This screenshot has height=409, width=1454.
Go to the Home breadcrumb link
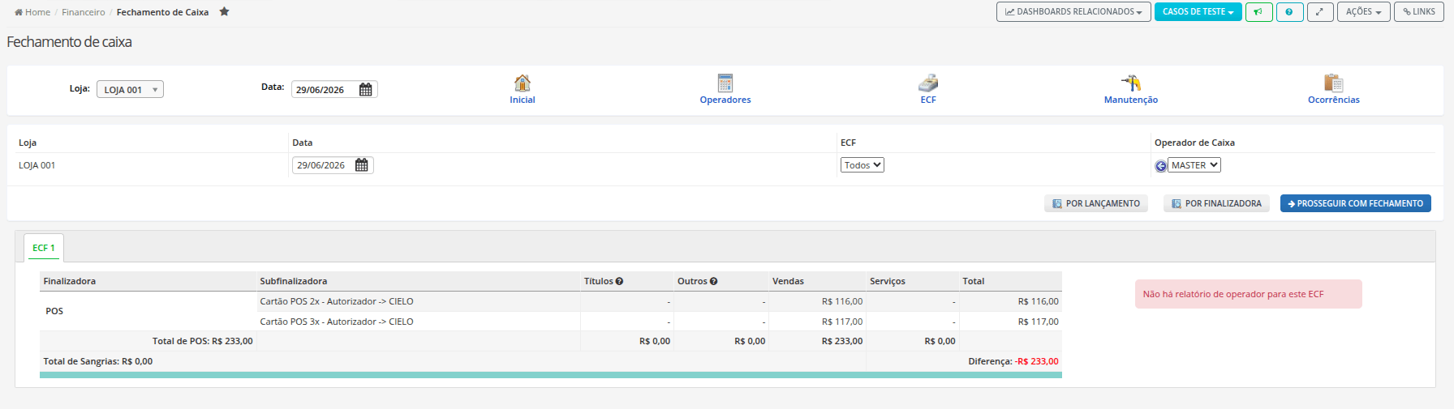[32, 12]
